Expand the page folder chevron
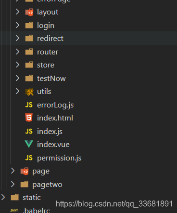Viewport: 177px width, 213px height. [x=13, y=171]
